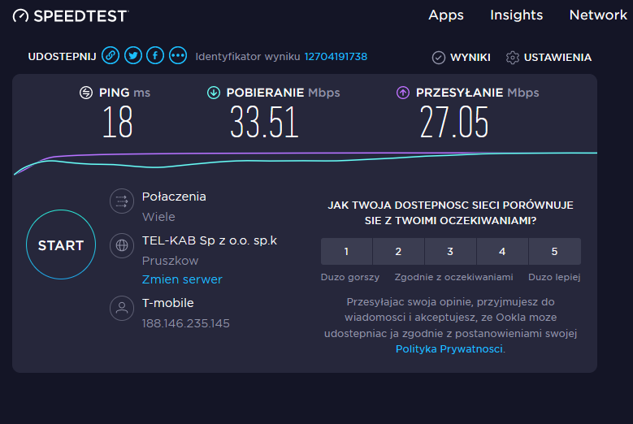Click Zmien serwer link
The width and height of the screenshot is (633, 424).
coord(182,279)
